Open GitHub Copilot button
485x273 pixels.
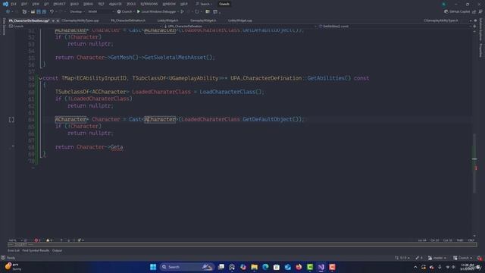coord(457,12)
